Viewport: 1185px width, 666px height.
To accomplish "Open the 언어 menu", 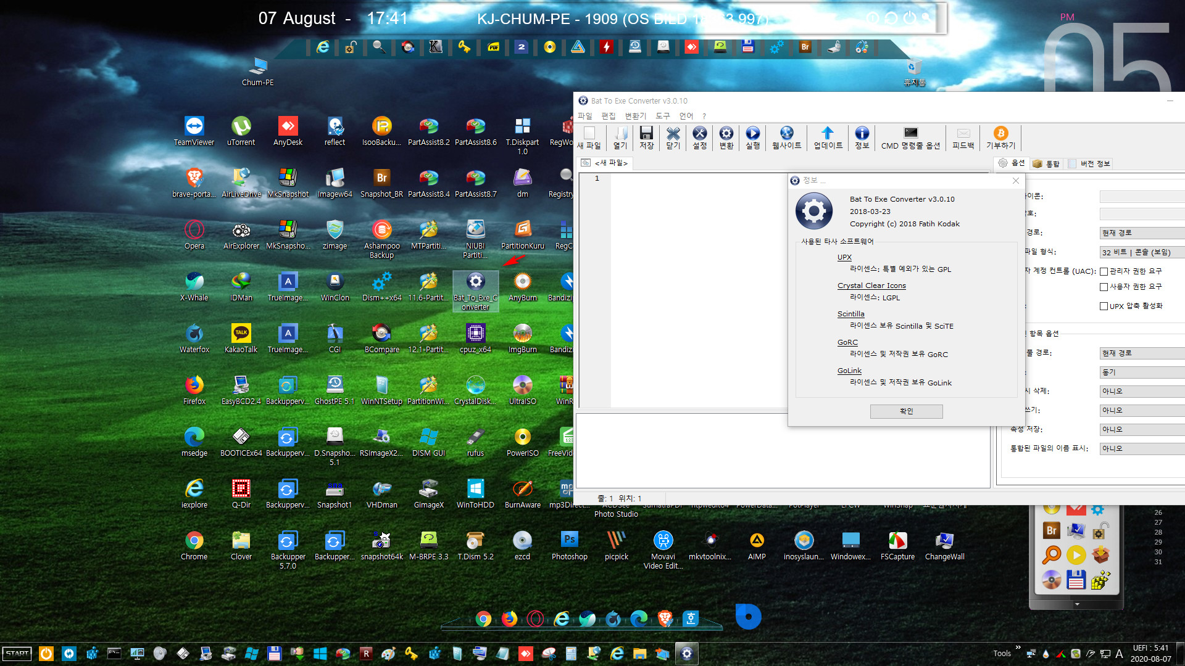I will point(686,116).
